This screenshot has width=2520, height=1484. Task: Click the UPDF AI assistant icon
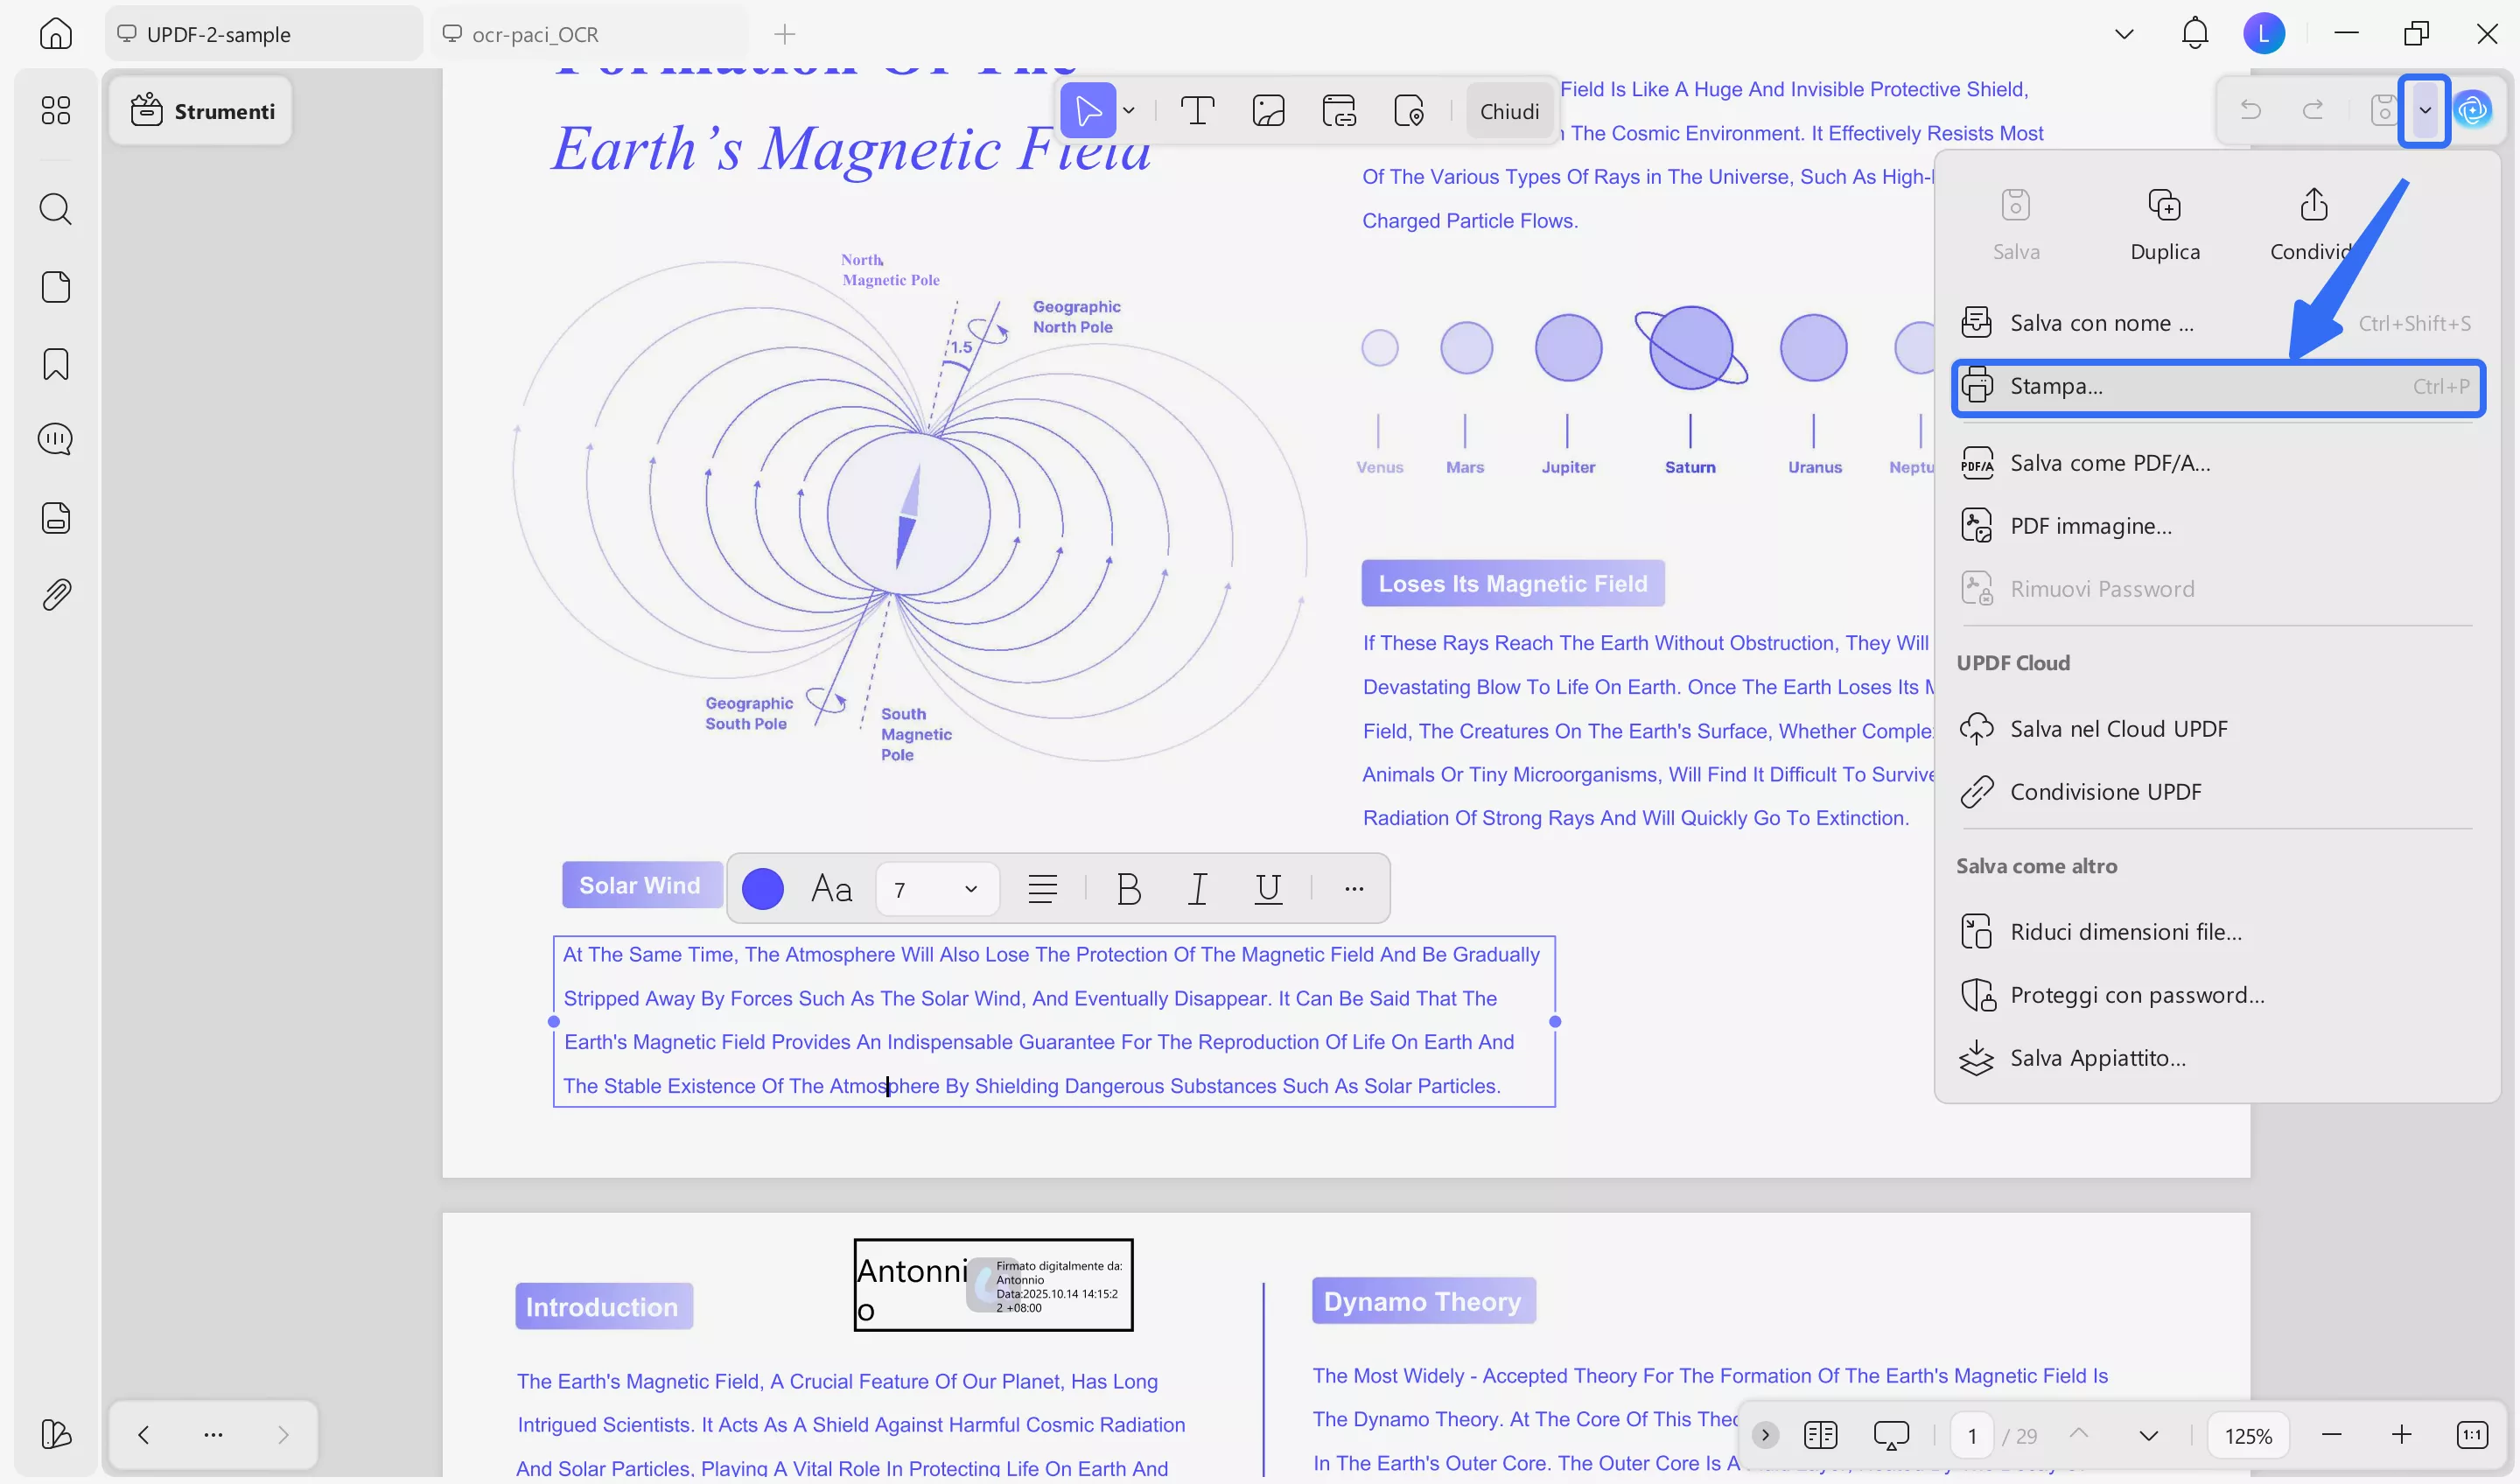click(x=2472, y=110)
